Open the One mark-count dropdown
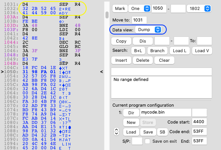Screen dimensions: 221x150 coord(139,8)
